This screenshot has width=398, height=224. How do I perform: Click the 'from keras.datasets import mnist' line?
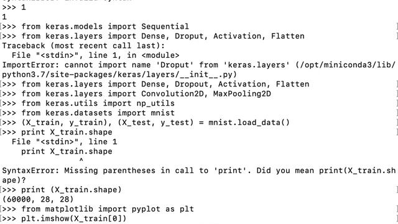pos(88,113)
